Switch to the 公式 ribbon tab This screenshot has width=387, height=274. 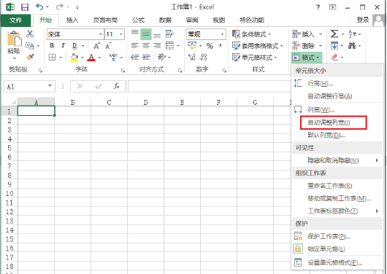(x=138, y=20)
